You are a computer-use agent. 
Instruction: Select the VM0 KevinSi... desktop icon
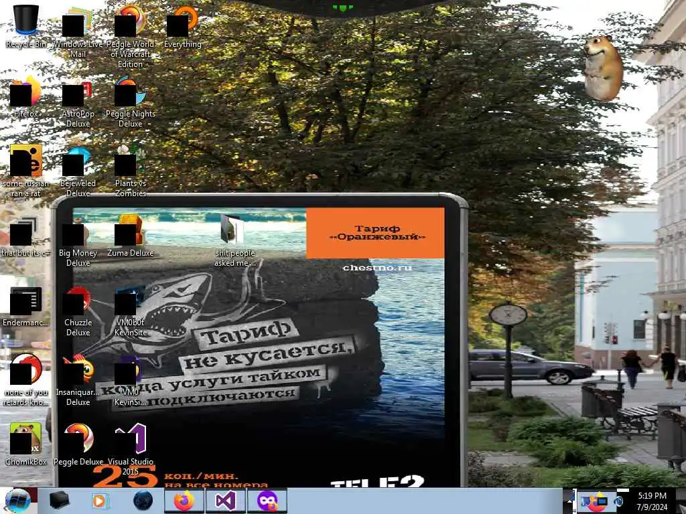point(130,380)
